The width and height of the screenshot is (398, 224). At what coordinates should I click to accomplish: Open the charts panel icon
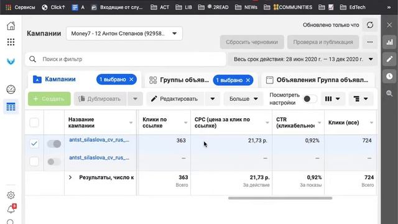click(389, 42)
